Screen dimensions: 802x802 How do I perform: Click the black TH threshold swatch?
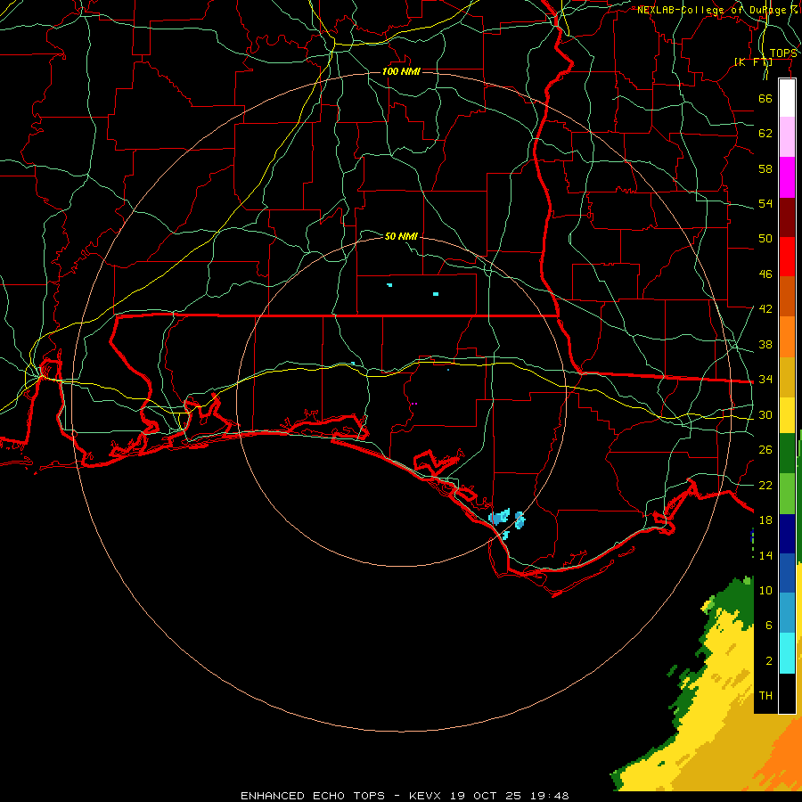pos(787,693)
